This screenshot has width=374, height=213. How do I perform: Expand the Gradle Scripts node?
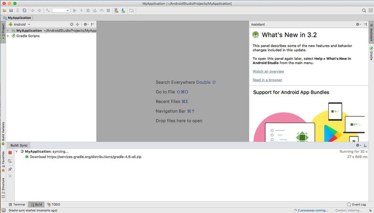pos(8,36)
